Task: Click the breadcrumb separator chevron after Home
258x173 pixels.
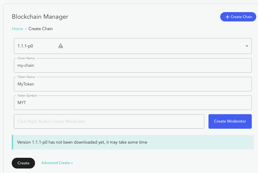Action: (26, 29)
